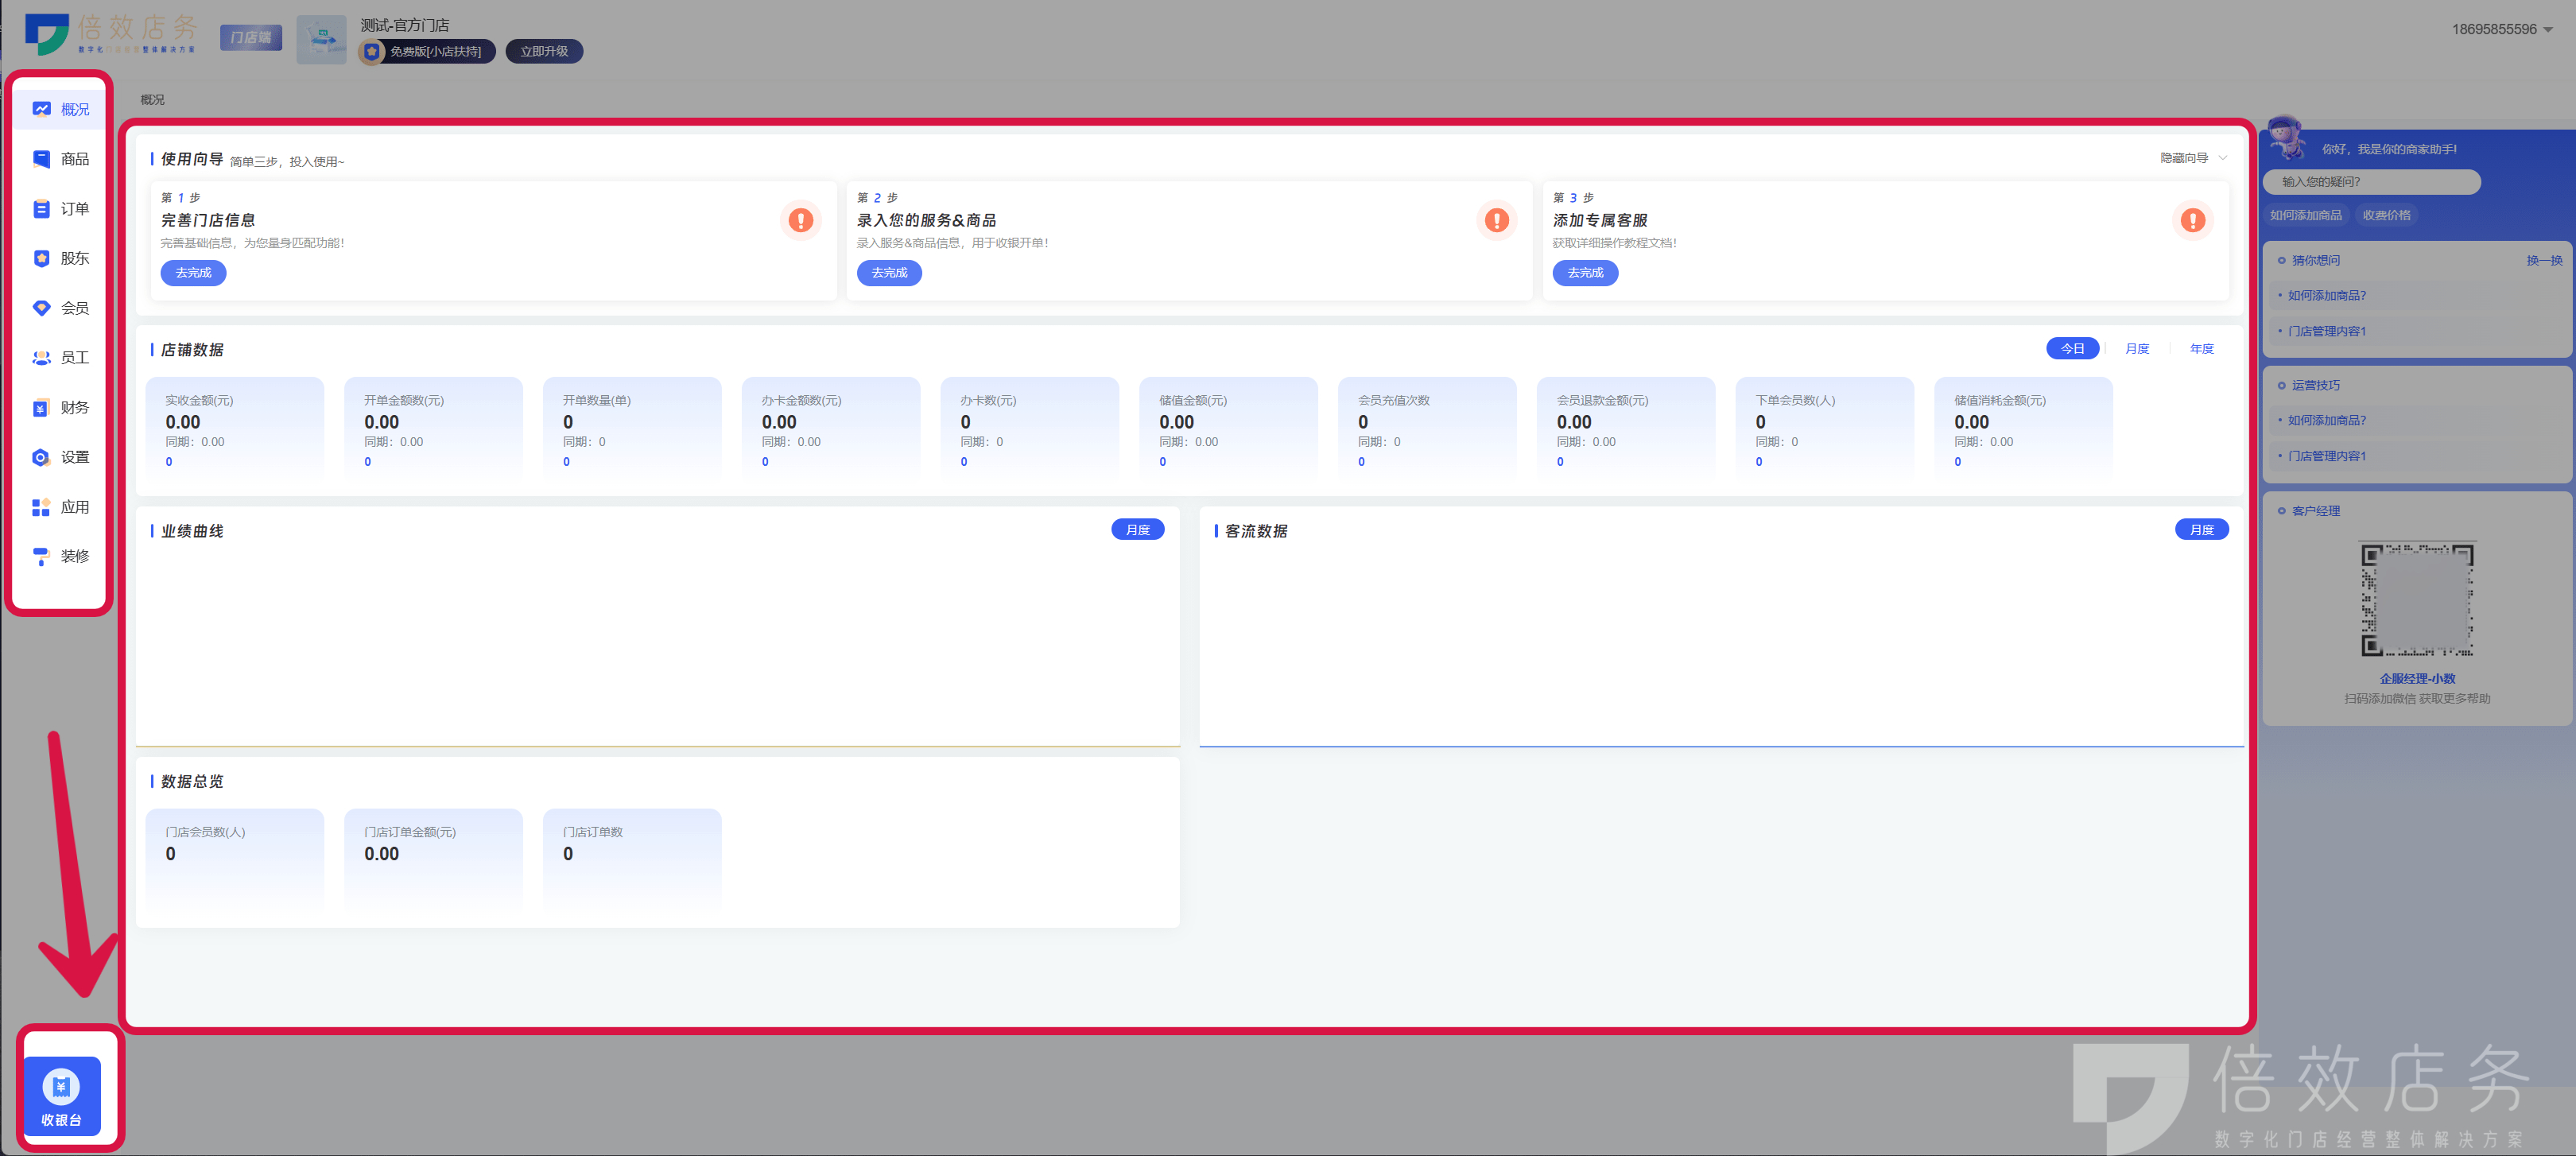Click the 输入您的疑问 input field
This screenshot has height=1156, width=2576.
(x=2370, y=181)
